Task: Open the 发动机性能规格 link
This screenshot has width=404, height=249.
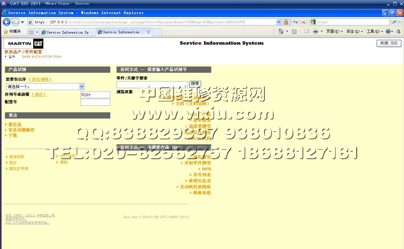Action: click(195, 187)
